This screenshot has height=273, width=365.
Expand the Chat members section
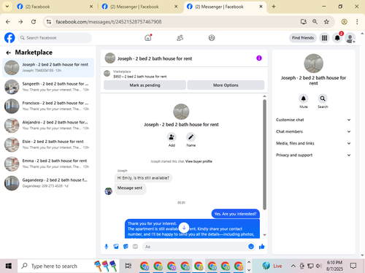click(x=313, y=131)
